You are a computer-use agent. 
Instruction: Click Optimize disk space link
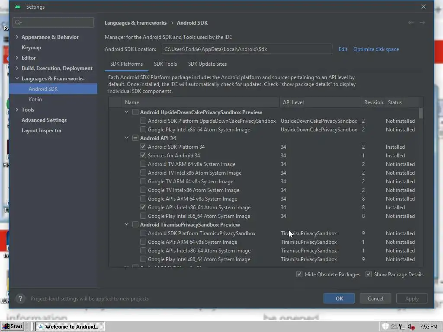[x=376, y=49]
